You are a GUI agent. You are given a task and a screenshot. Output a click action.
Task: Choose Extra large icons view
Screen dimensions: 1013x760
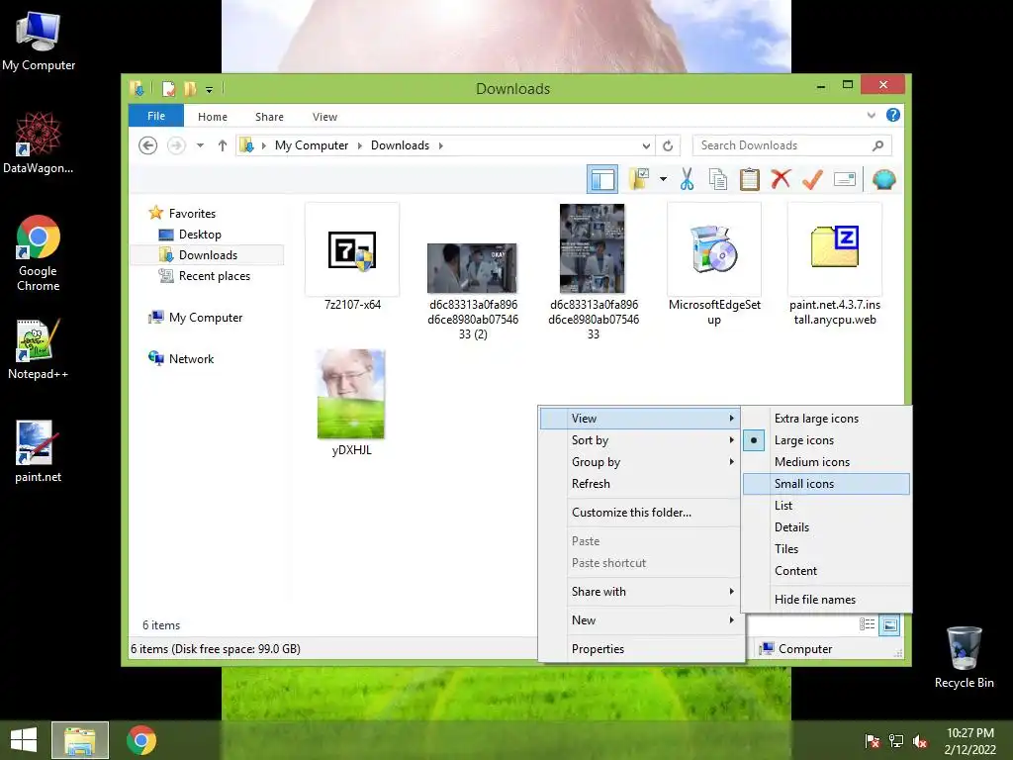tap(826, 419)
